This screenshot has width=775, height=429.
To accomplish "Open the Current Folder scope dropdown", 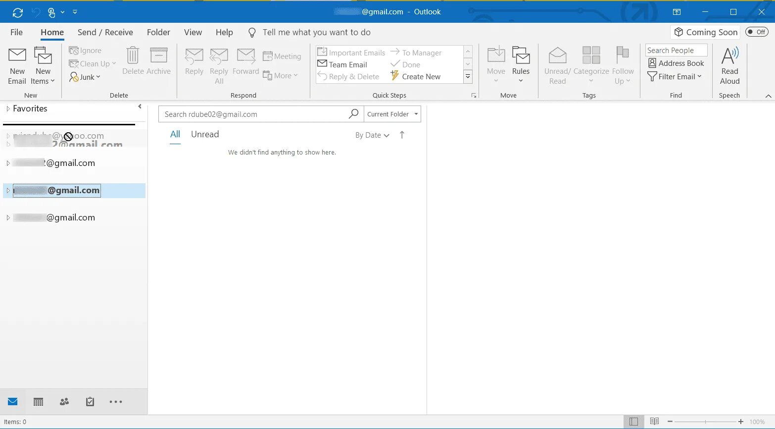I will pyautogui.click(x=392, y=114).
